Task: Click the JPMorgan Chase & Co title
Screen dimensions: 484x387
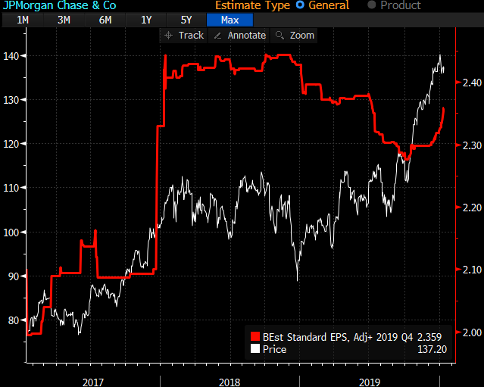Action: tap(59, 5)
